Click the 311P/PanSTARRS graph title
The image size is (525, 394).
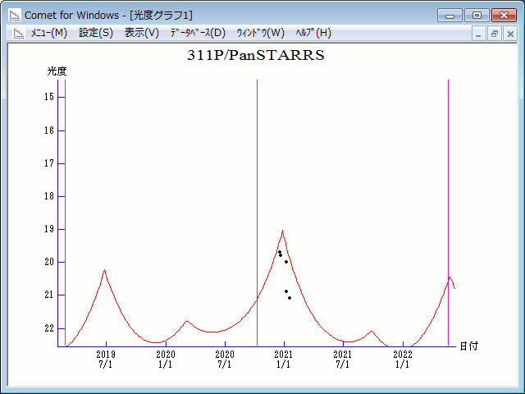click(x=256, y=56)
